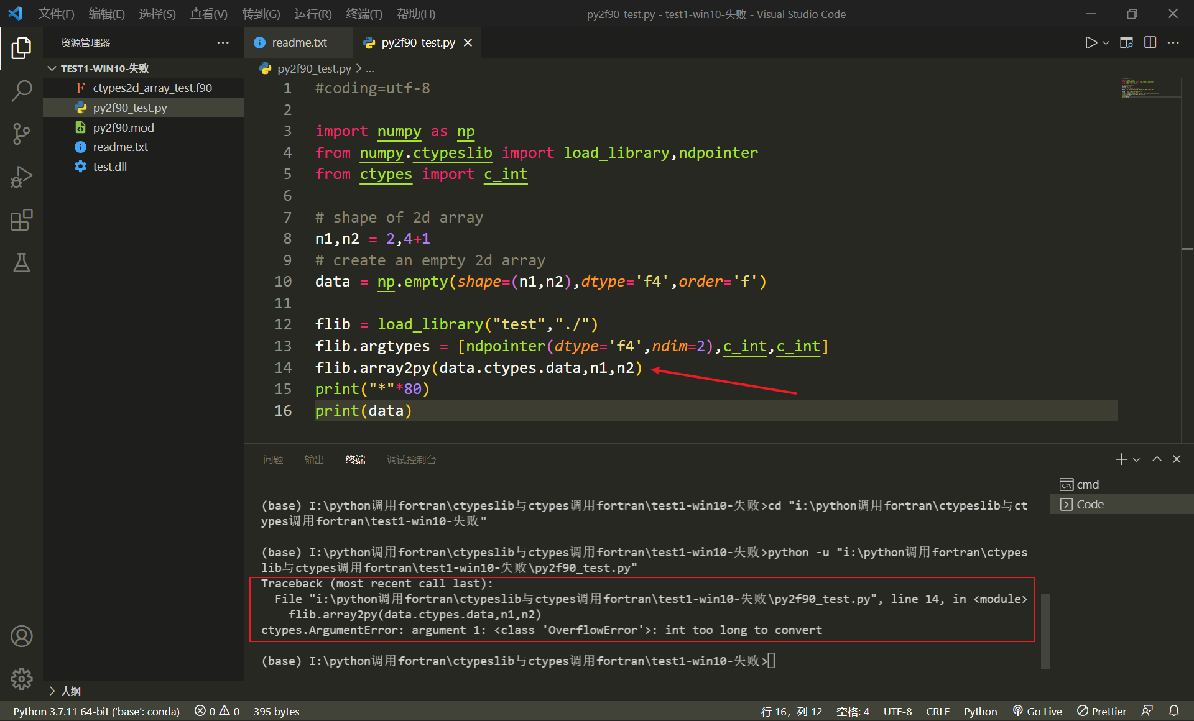Screen dimensions: 1194x721
Task: Open the Testing flask view
Action: pos(21,263)
